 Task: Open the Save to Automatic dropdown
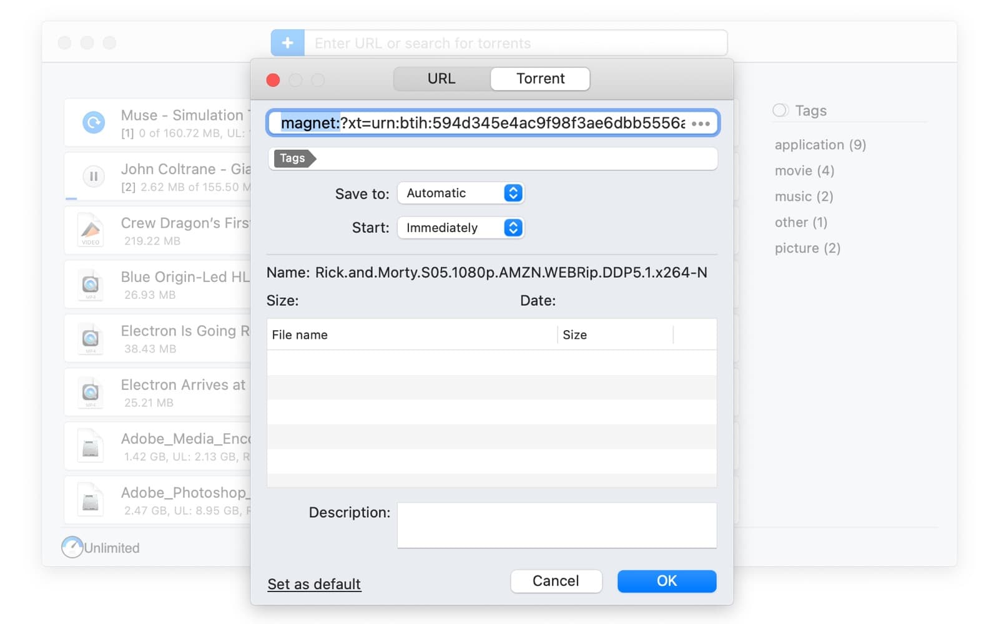[x=461, y=193]
